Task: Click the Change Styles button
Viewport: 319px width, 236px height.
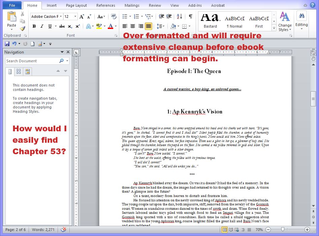Action: [x=285, y=22]
